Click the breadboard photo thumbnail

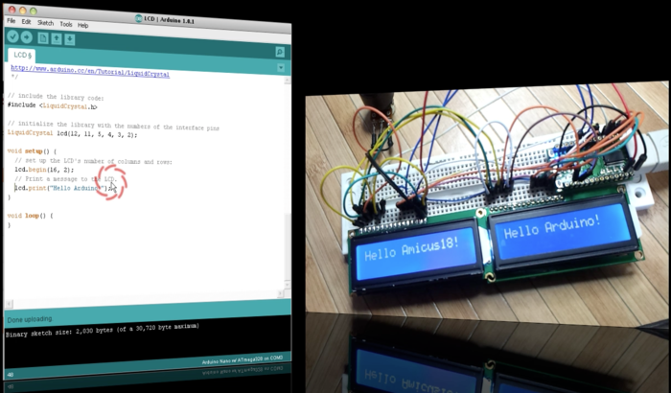[487, 203]
